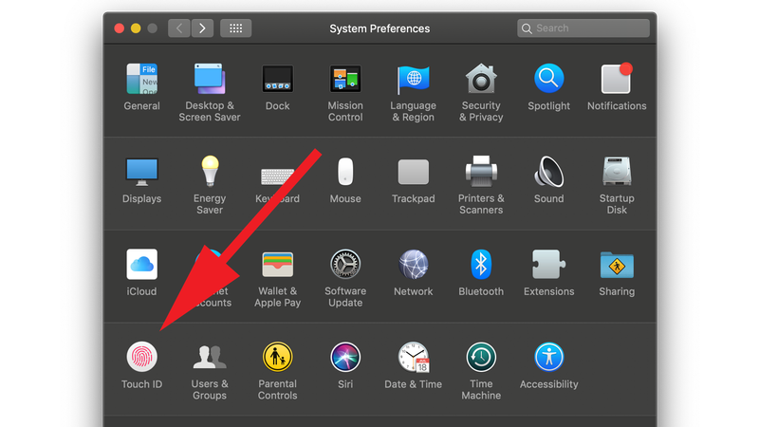Open Parental Controls pane
The width and height of the screenshot is (759, 427).
277,357
